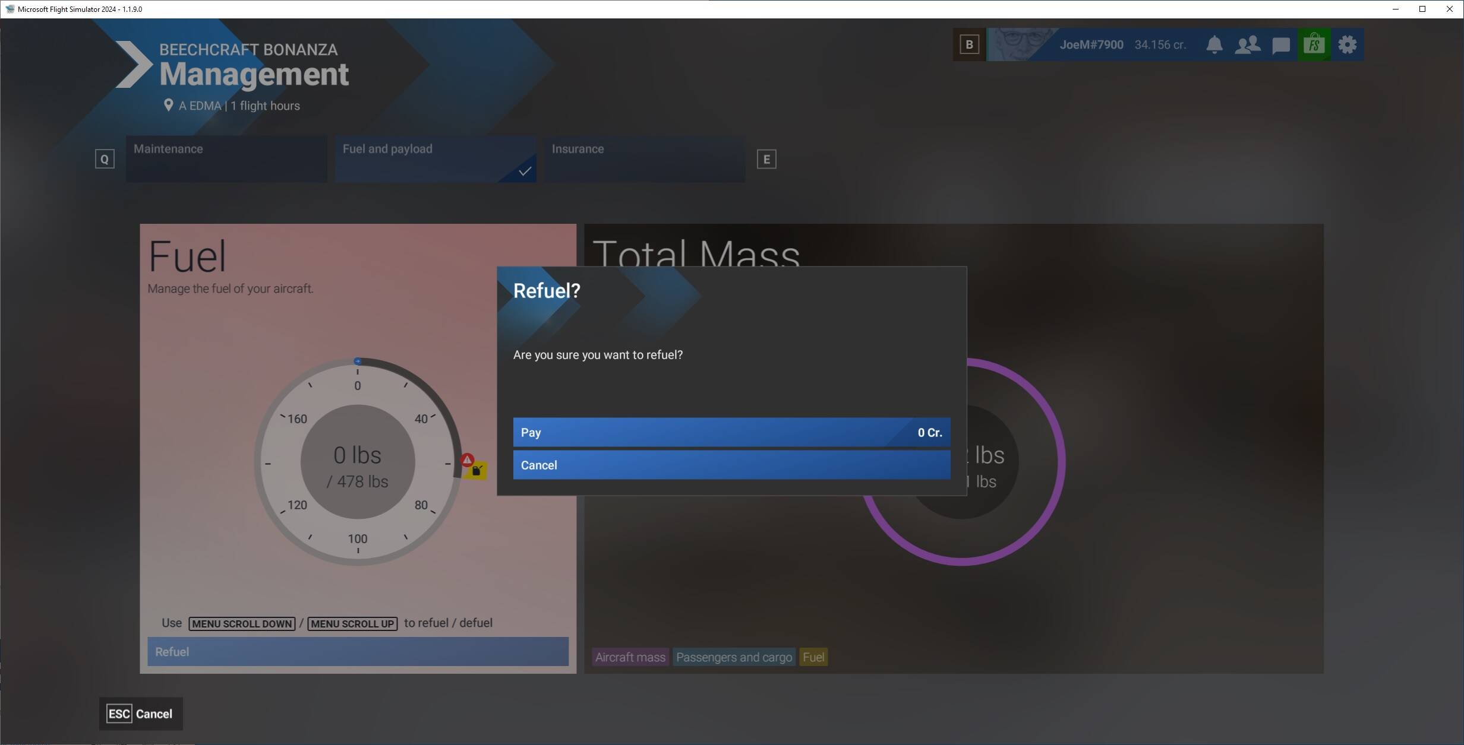Viewport: 1464px width, 745px height.
Task: Confirm refuel with the Pay button
Action: (731, 432)
